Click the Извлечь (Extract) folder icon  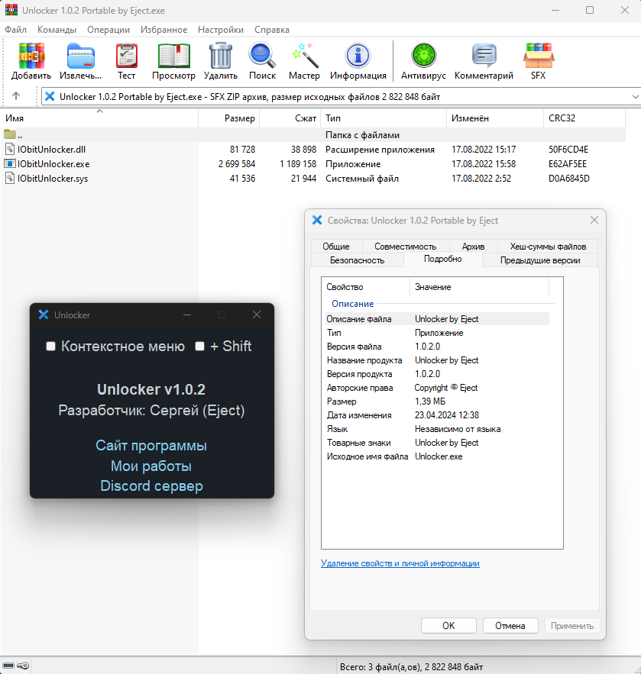coord(80,56)
